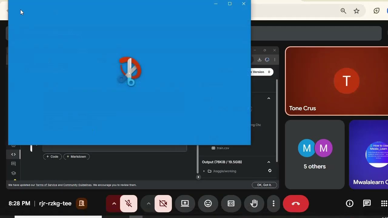The image size is (388, 218).
Task: Click the browser extension icon next to the star
Action: pos(376,11)
